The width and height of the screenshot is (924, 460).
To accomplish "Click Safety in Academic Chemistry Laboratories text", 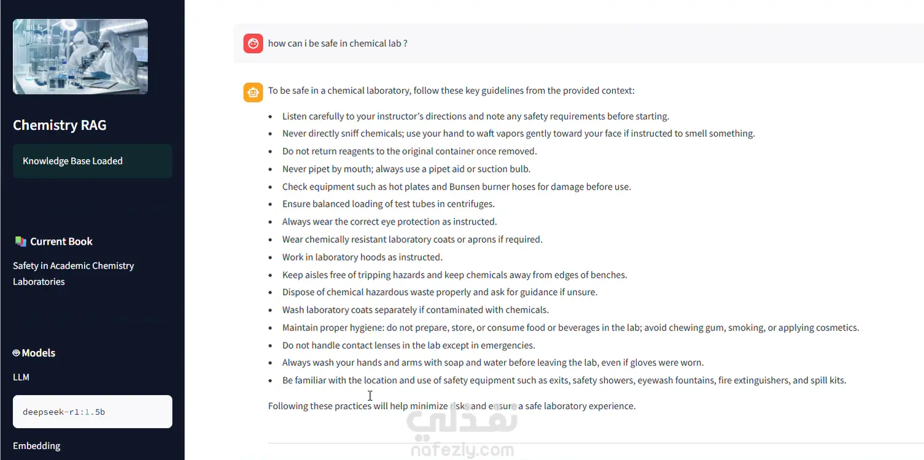I will [x=74, y=274].
